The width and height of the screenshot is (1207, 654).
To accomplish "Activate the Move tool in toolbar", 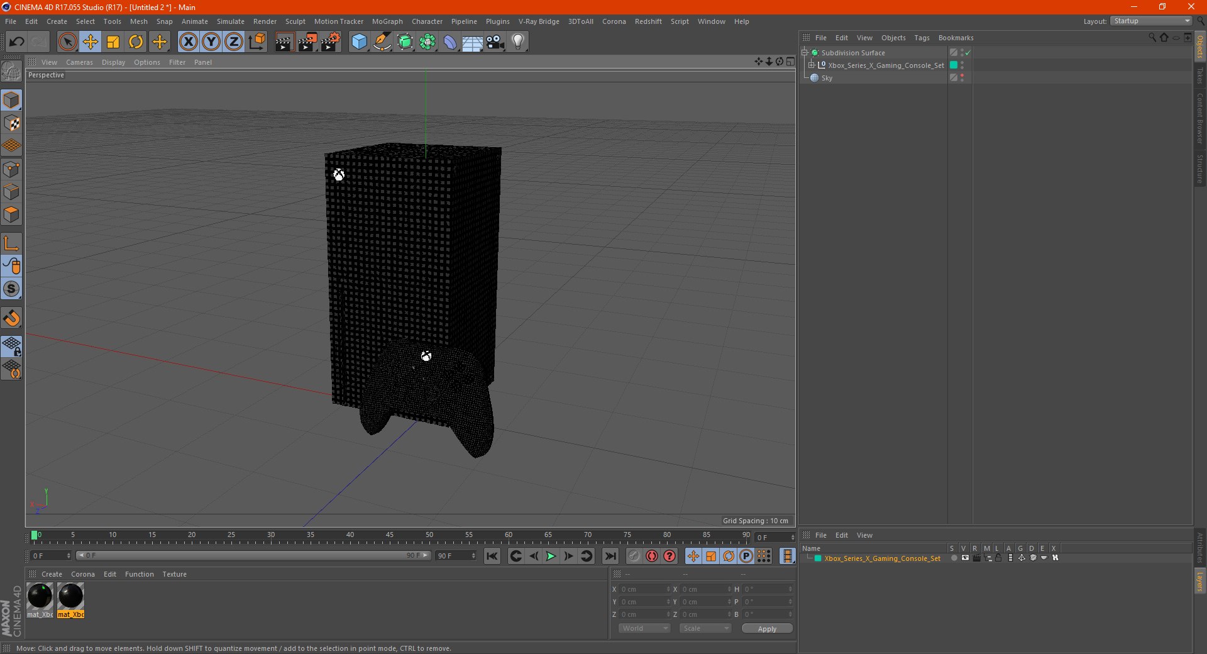I will [x=91, y=42].
